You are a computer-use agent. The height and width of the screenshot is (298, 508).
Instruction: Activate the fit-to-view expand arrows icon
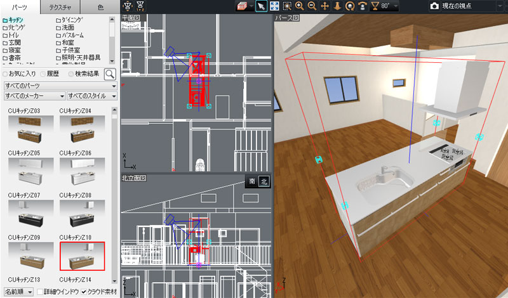(274, 6)
